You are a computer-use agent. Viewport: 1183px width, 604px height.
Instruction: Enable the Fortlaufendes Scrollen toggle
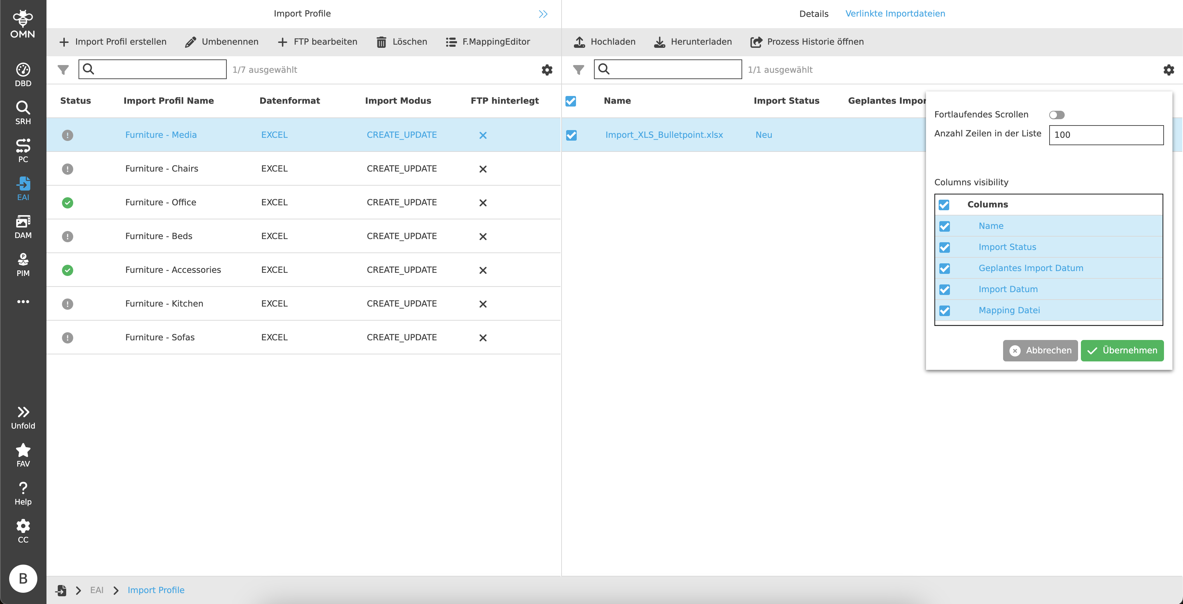pyautogui.click(x=1058, y=115)
